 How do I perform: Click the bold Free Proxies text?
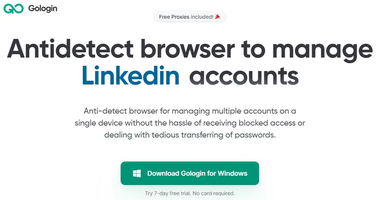(174, 17)
